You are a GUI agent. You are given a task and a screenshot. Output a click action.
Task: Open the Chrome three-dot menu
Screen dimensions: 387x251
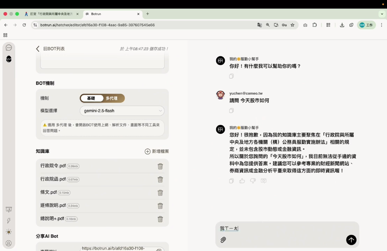coord(381,25)
